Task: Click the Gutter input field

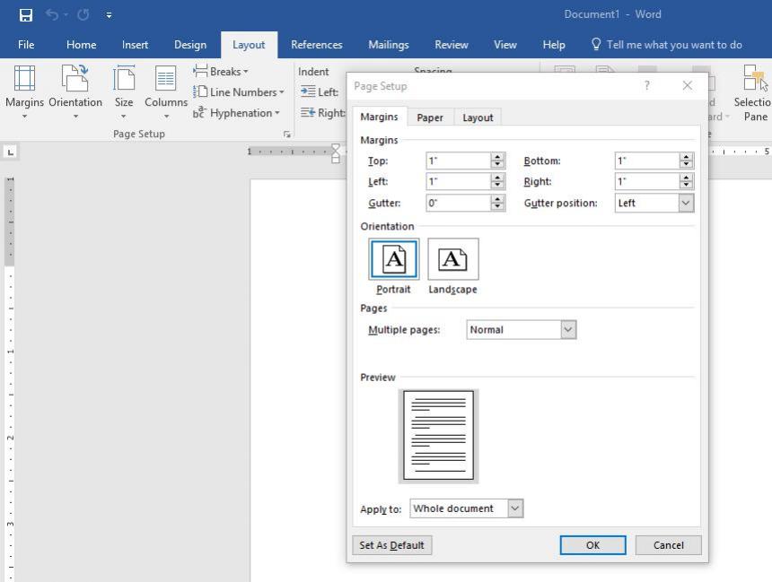Action: (x=459, y=203)
